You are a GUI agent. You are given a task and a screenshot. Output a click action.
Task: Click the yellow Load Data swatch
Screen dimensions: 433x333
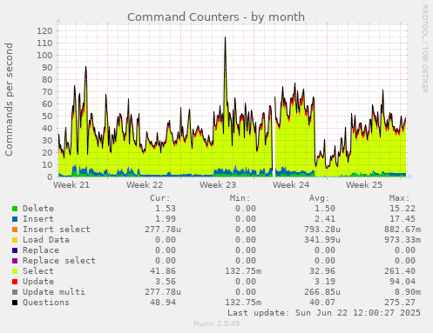(x=15, y=240)
